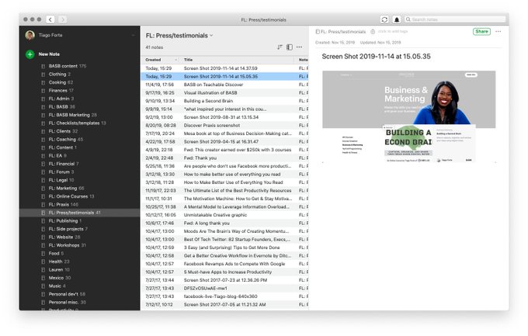Click the notebook icon beside Health
The width and height of the screenshot is (528, 336).
[43, 262]
